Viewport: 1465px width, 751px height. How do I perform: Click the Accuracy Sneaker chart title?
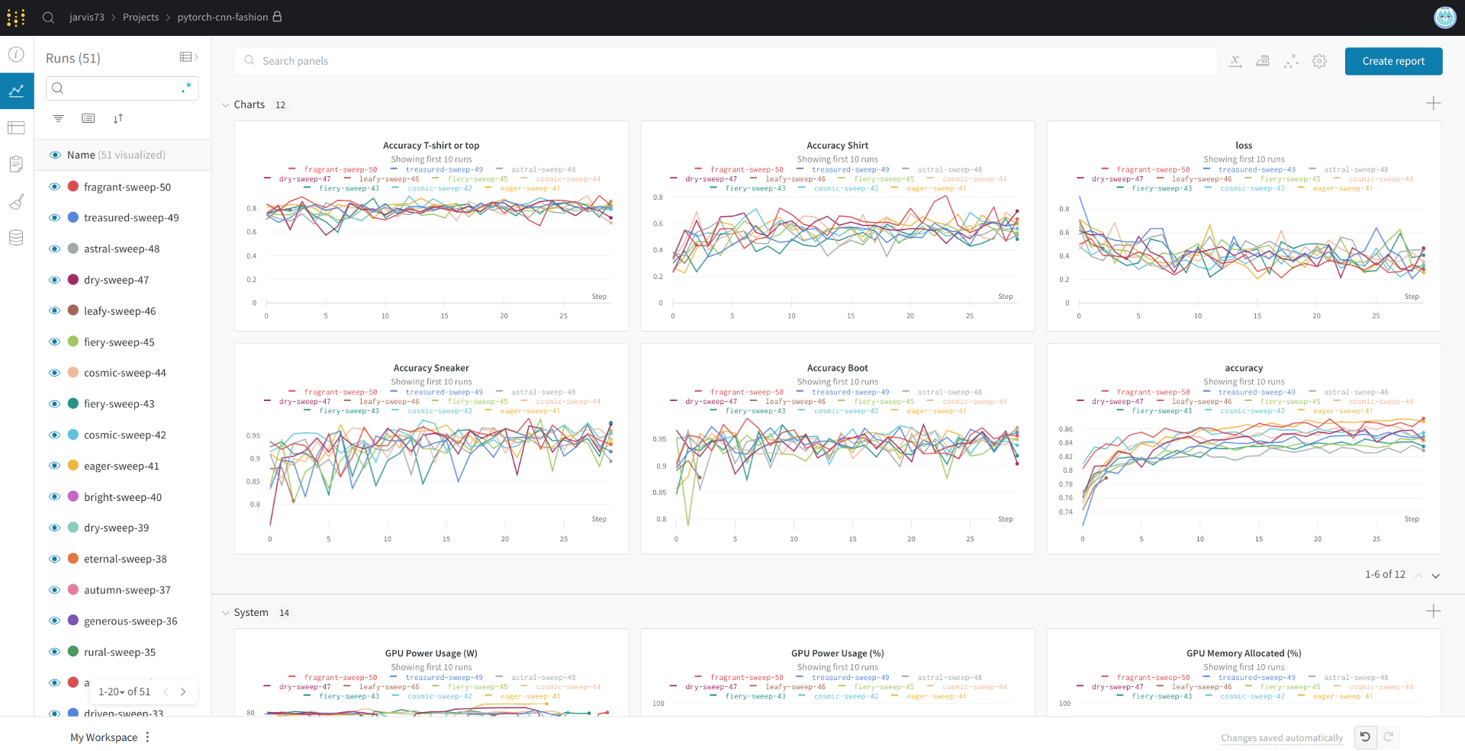tap(431, 367)
